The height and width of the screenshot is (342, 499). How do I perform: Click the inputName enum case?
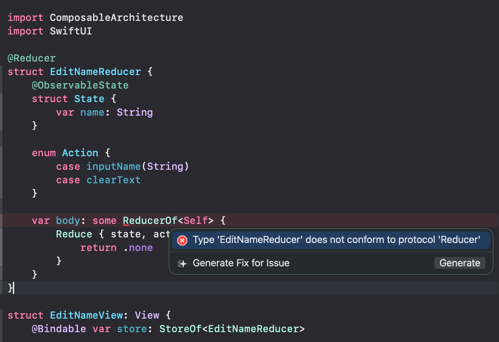(113, 166)
